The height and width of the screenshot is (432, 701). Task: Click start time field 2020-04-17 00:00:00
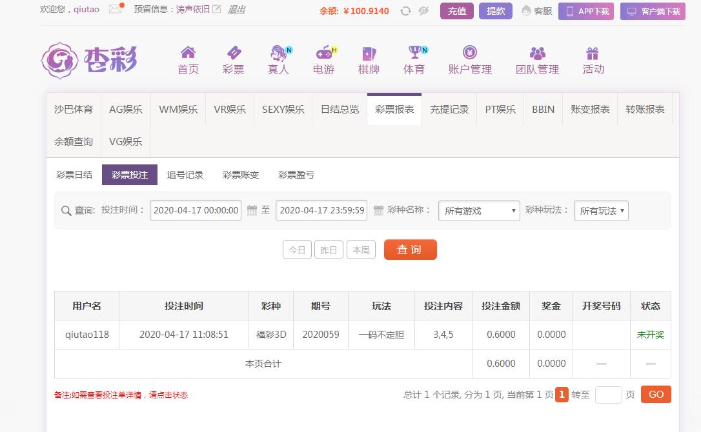tap(196, 210)
